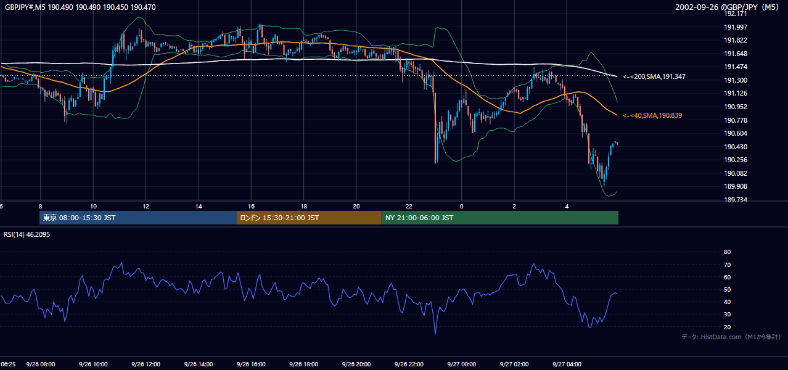Screen dimensions: 788x370
Task: Click price axis value 191.648
Action: coord(735,54)
